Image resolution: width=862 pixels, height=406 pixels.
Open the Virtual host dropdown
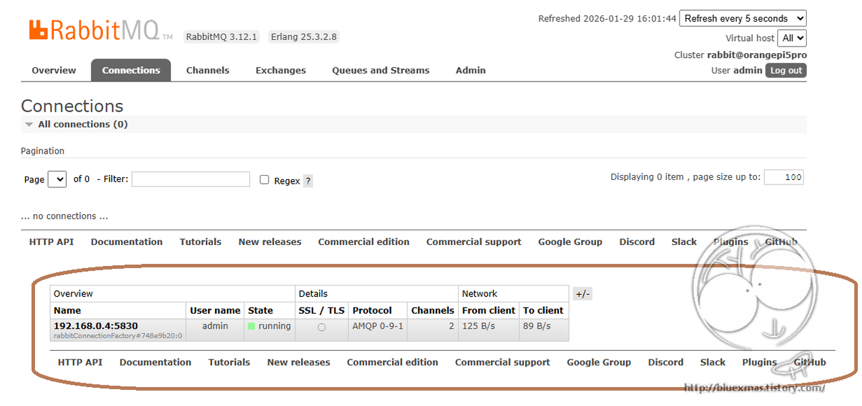791,38
